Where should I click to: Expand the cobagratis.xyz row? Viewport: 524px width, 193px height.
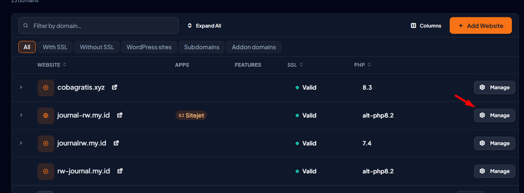20,87
